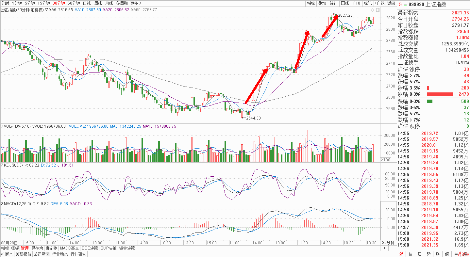The height and width of the screenshot is (257, 470).
Task: Expand the main chart indicator triangle before MA5
Action: (46, 10)
